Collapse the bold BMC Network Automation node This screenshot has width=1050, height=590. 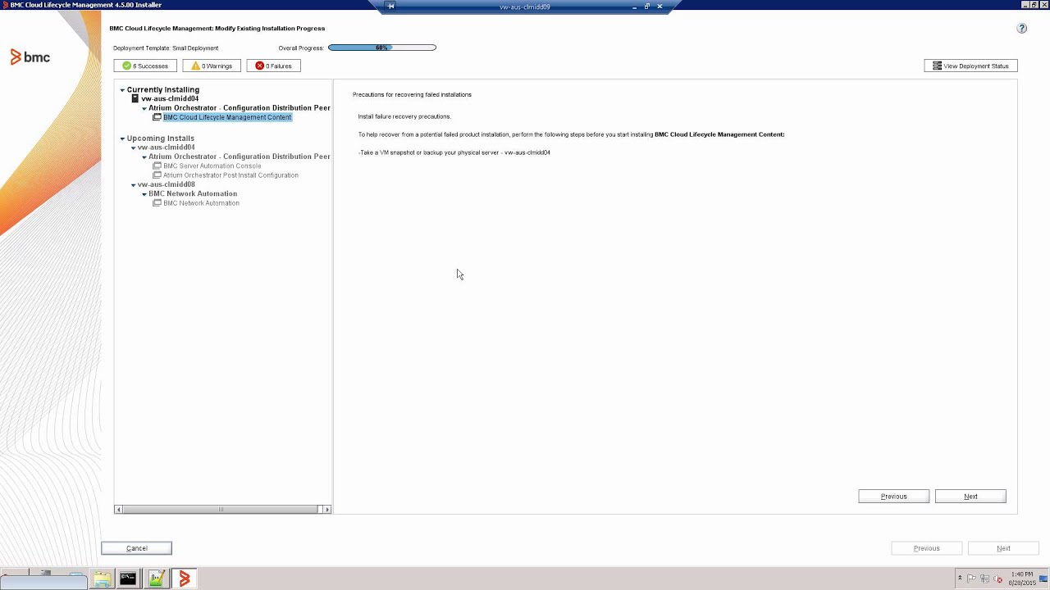click(144, 194)
